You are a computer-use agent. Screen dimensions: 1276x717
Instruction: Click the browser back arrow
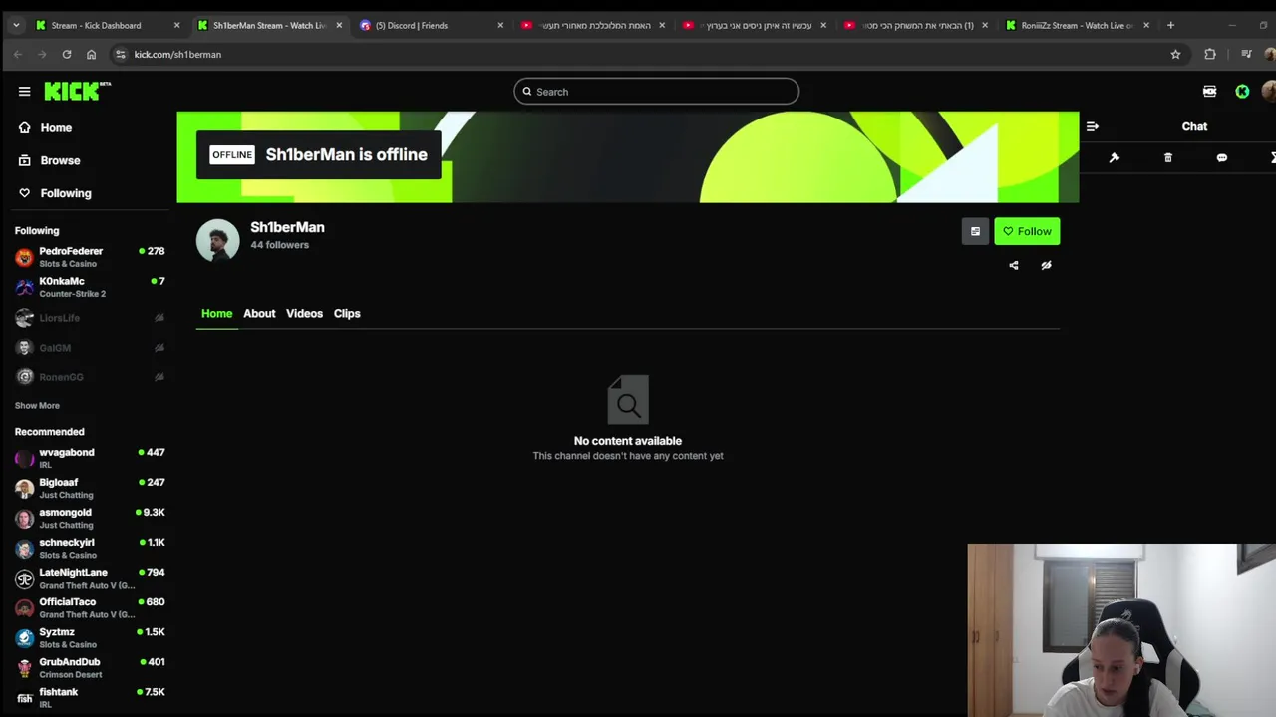18,54
